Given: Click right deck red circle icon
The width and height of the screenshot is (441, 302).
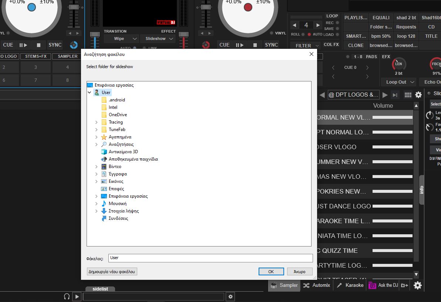Looking at the screenshot, I should coord(206,45).
